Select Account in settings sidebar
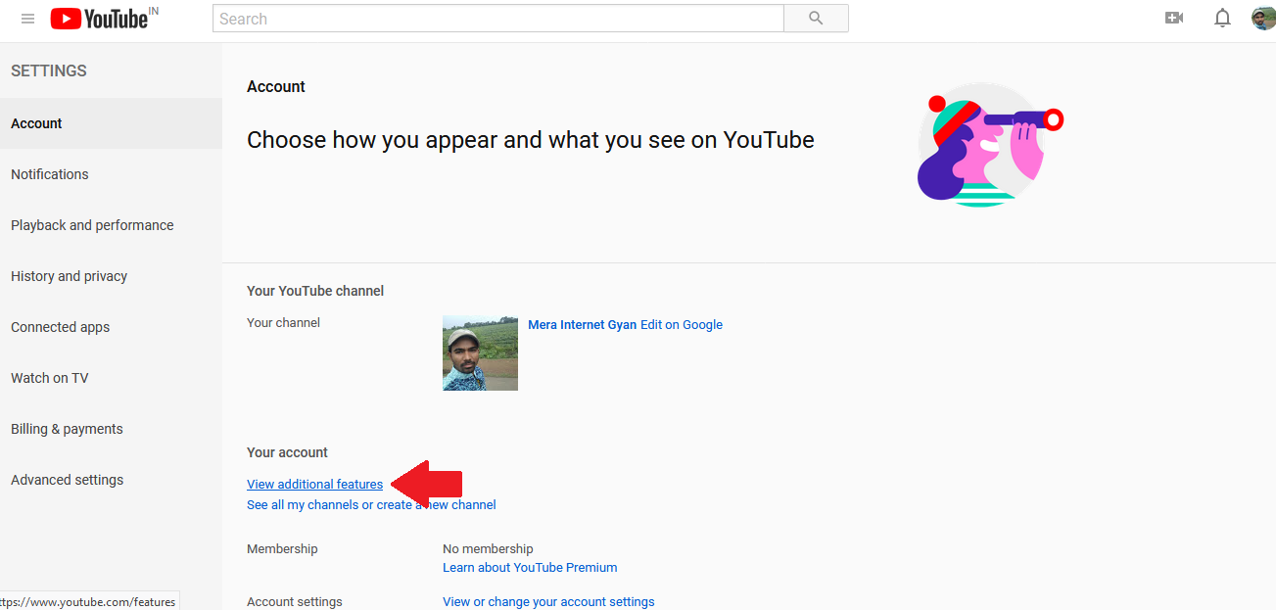 [111, 123]
